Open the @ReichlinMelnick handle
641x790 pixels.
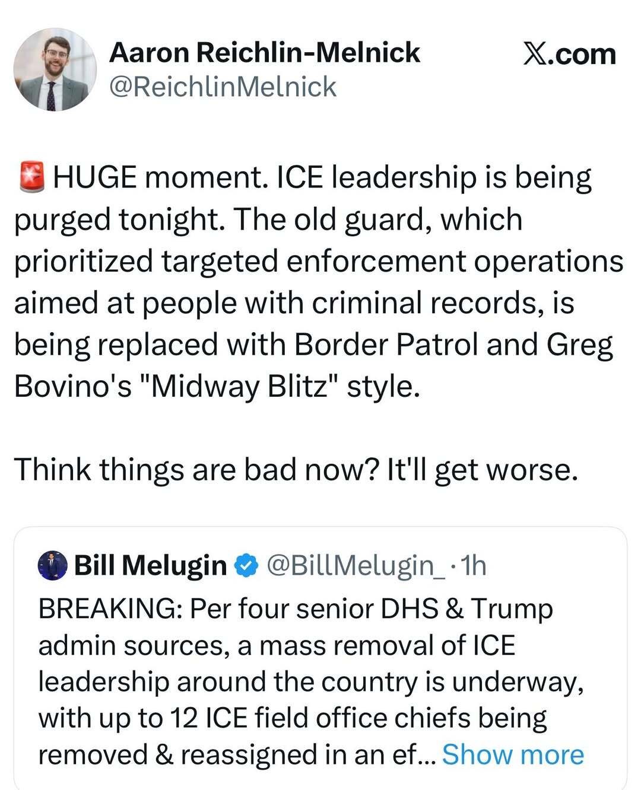pos(223,87)
